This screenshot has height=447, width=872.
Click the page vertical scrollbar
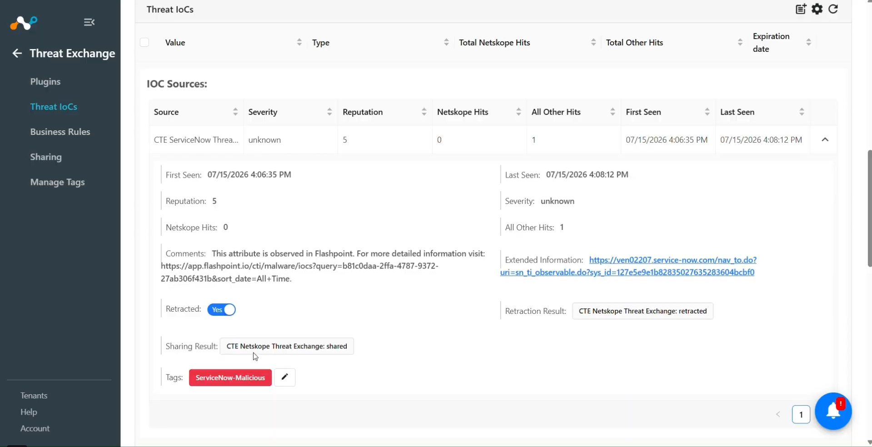pyautogui.click(x=869, y=209)
